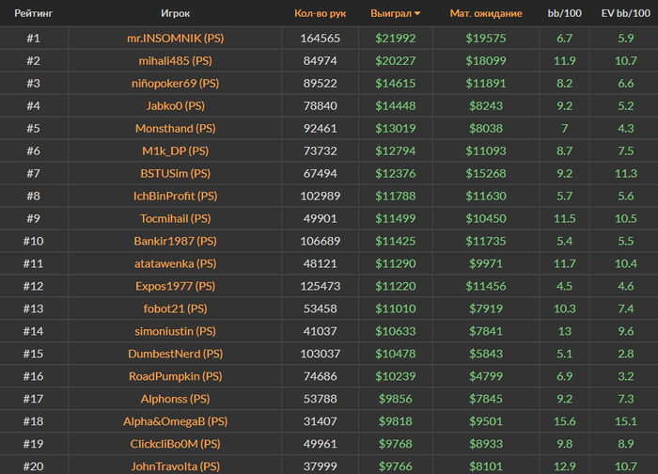
Task: Open BSTUSim (PS) profile link
Action: pyautogui.click(x=176, y=173)
